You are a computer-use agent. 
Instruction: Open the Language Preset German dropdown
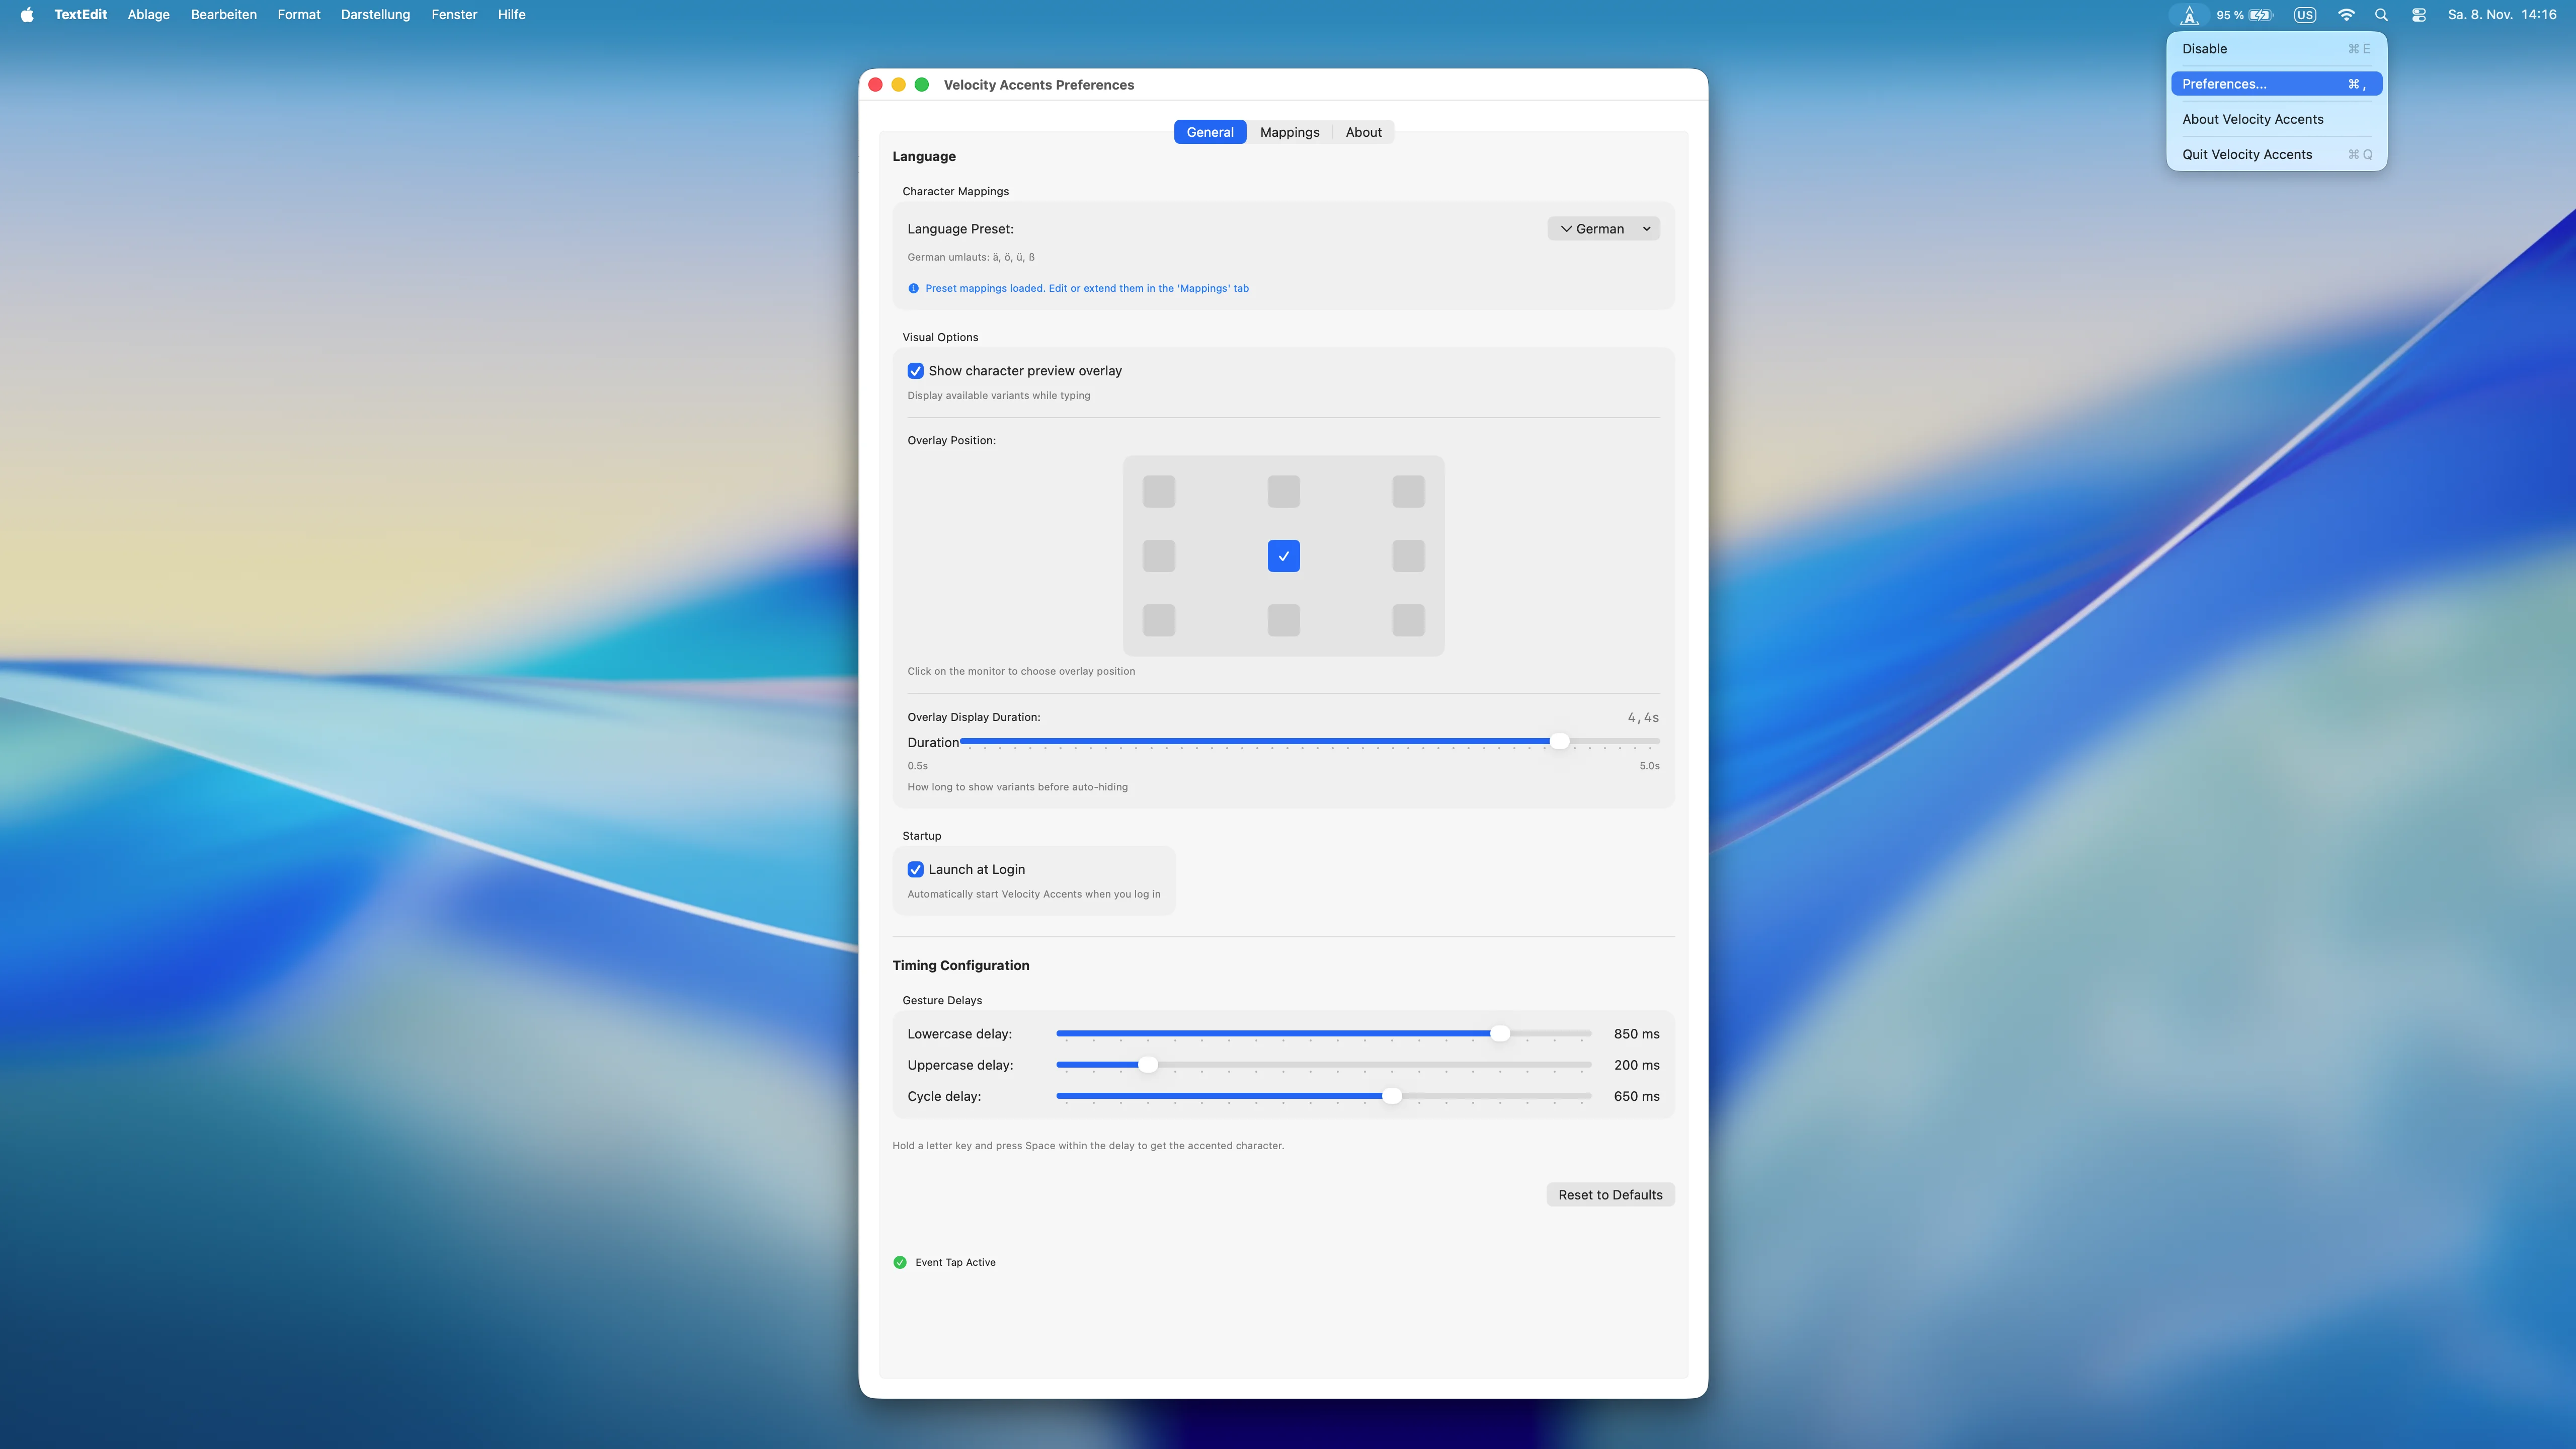pos(1603,228)
